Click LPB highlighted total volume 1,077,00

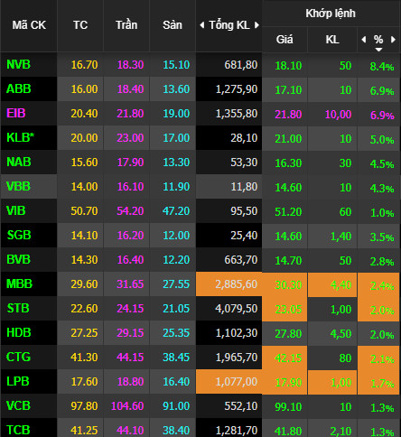click(x=237, y=382)
